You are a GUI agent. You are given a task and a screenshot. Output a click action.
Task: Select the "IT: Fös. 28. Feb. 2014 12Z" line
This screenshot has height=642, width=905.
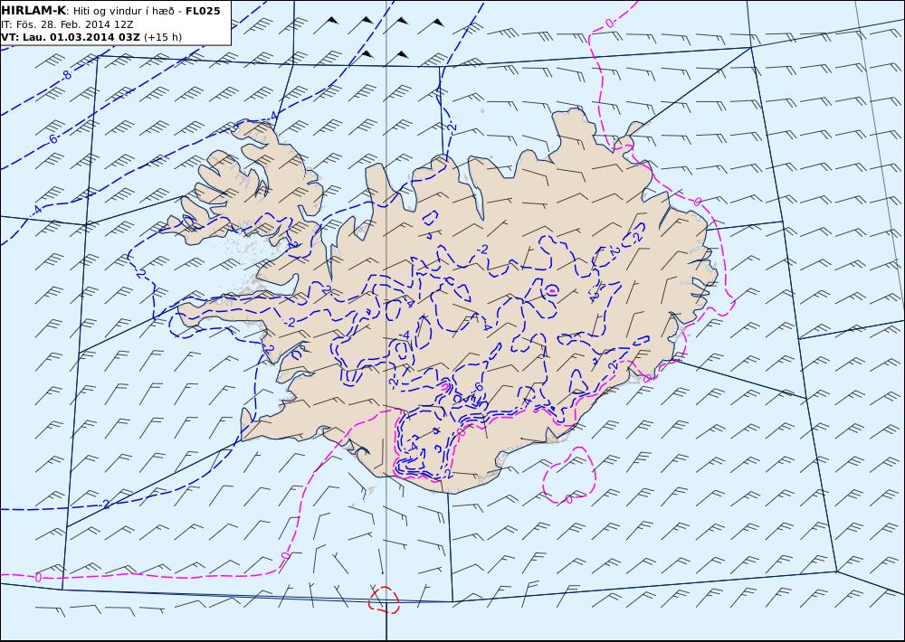[x=68, y=24]
